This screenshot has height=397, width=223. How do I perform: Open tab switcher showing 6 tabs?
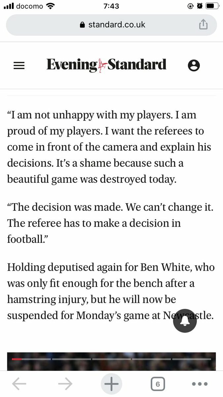[x=158, y=384]
